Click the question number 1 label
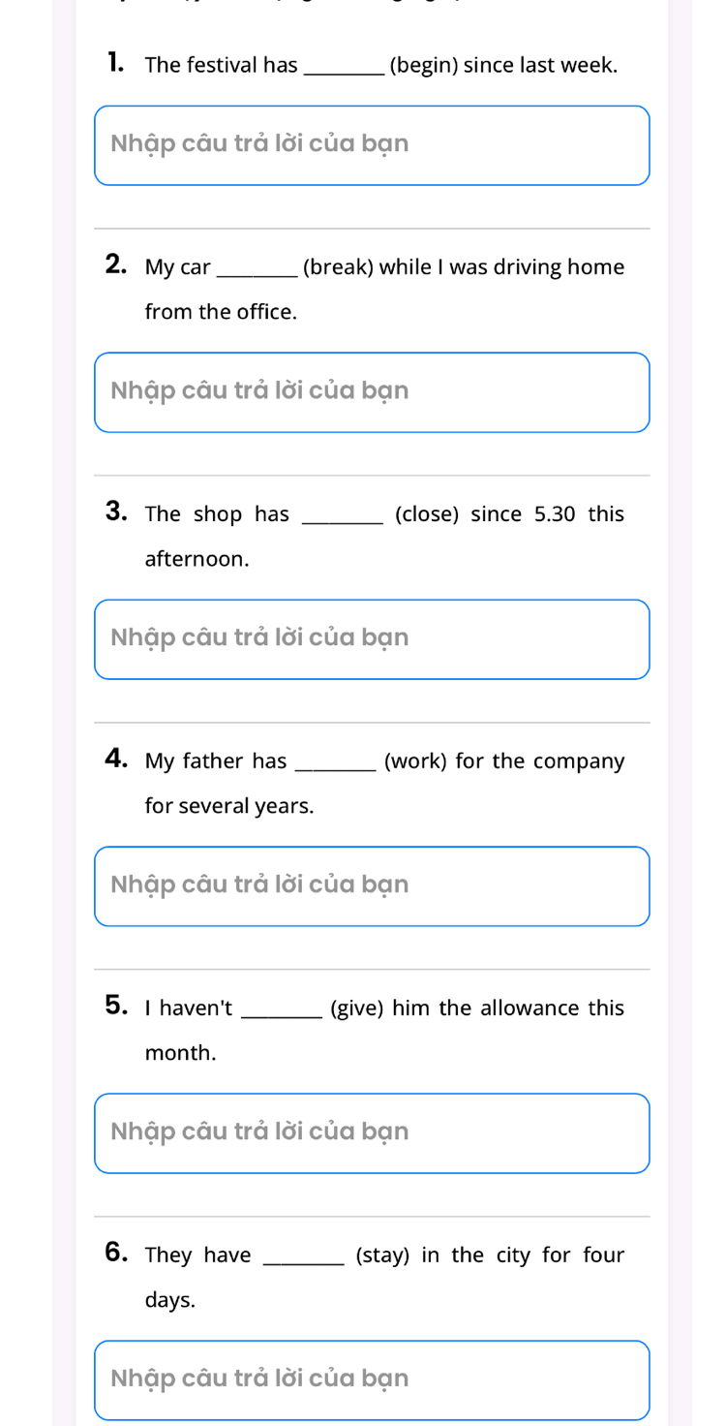The width and height of the screenshot is (726, 1426). (116, 65)
